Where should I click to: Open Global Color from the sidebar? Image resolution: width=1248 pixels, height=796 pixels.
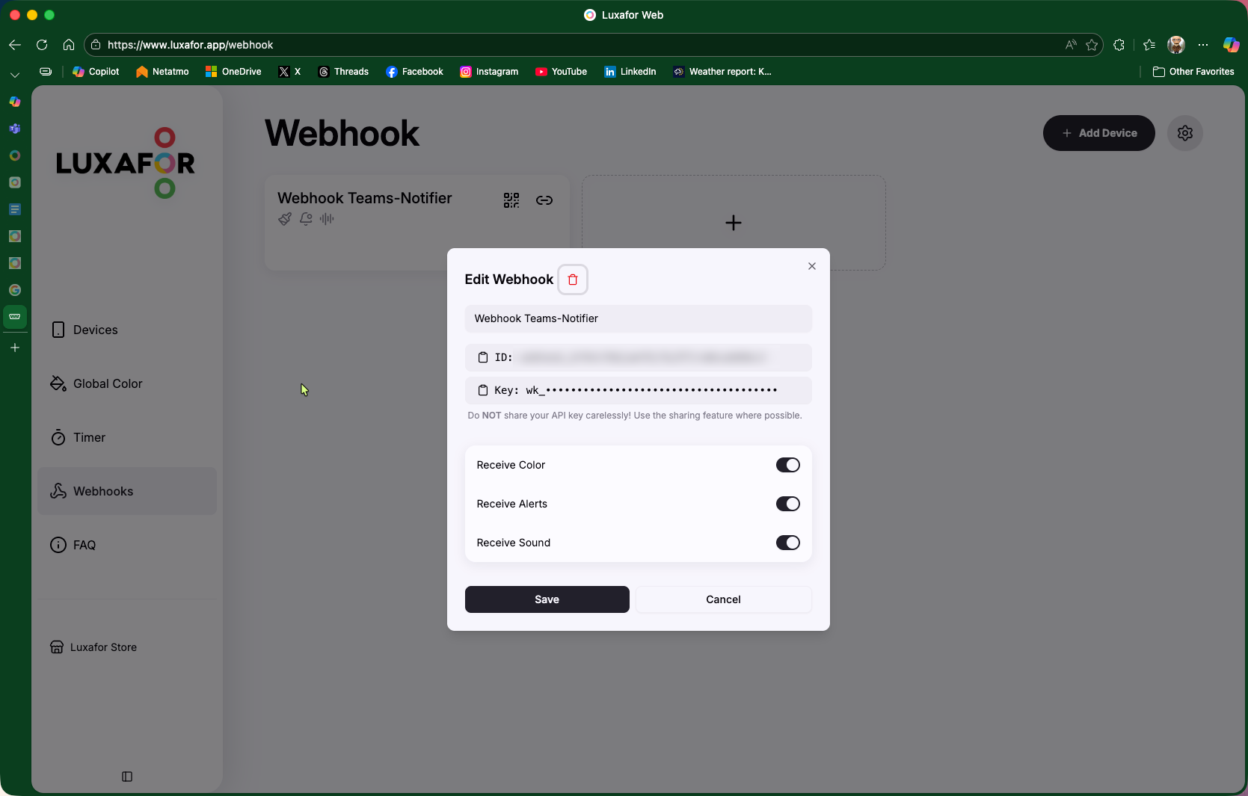[108, 383]
